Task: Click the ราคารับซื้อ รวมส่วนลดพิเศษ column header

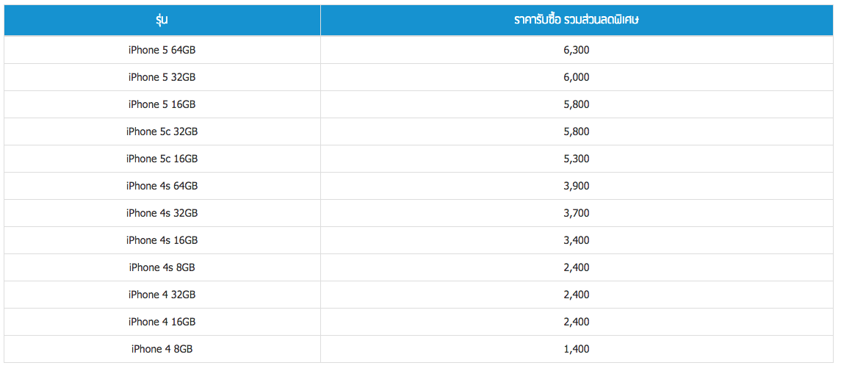Action: [577, 20]
